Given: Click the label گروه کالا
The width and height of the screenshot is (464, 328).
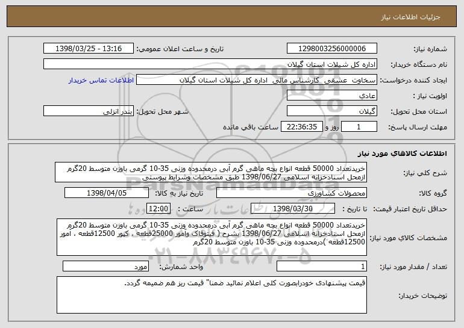Looking at the screenshot, I should pyautogui.click(x=433, y=194).
